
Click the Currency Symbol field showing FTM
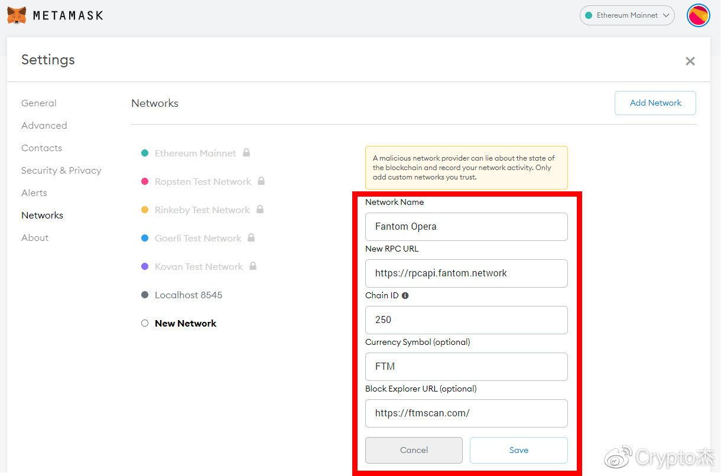tap(466, 367)
